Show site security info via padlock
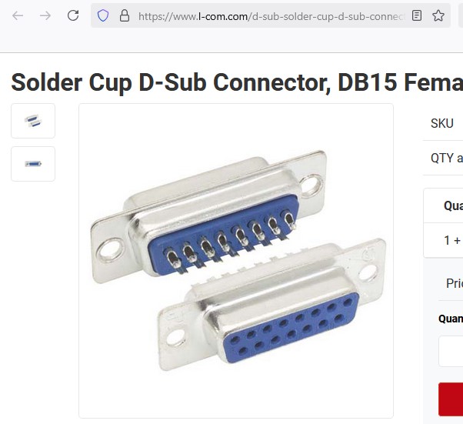Viewport: 463px width, 424px height. pyautogui.click(x=124, y=15)
